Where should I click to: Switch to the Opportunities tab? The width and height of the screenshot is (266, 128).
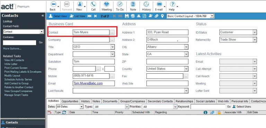70,101
